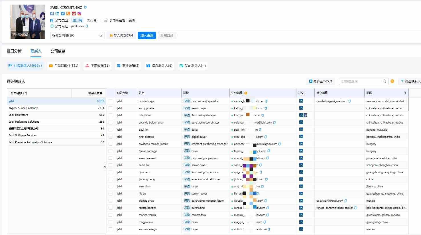Viewport: 421px width, 235px height.
Task: Click the orange help icon beside search box
Action: (392, 81)
